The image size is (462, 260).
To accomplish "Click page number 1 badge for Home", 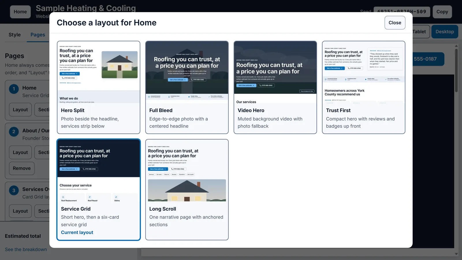I will click(14, 89).
